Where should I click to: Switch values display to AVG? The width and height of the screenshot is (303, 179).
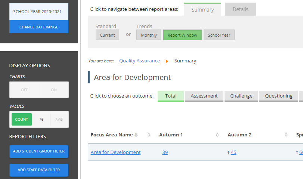59,119
